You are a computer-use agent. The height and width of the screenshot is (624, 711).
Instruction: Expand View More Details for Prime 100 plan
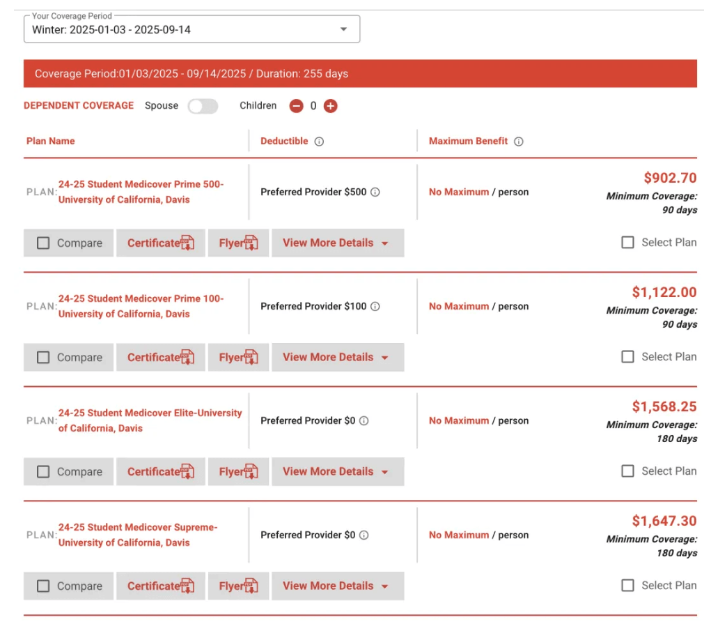338,358
